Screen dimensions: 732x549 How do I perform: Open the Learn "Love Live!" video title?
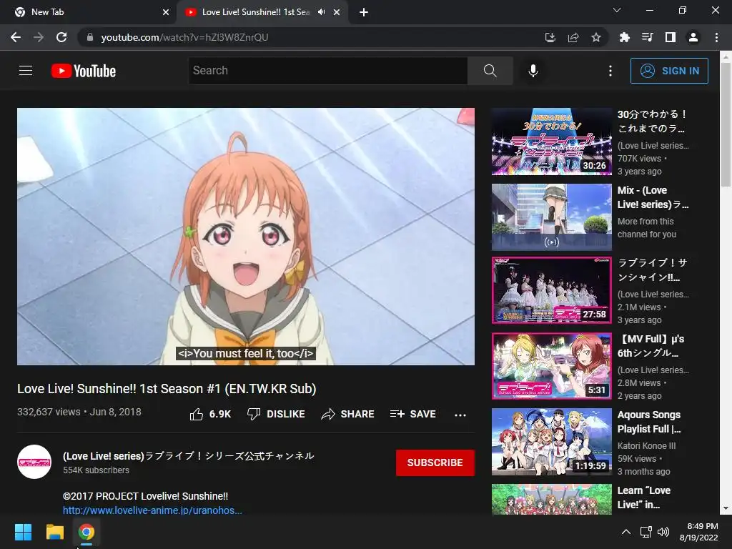(644, 498)
